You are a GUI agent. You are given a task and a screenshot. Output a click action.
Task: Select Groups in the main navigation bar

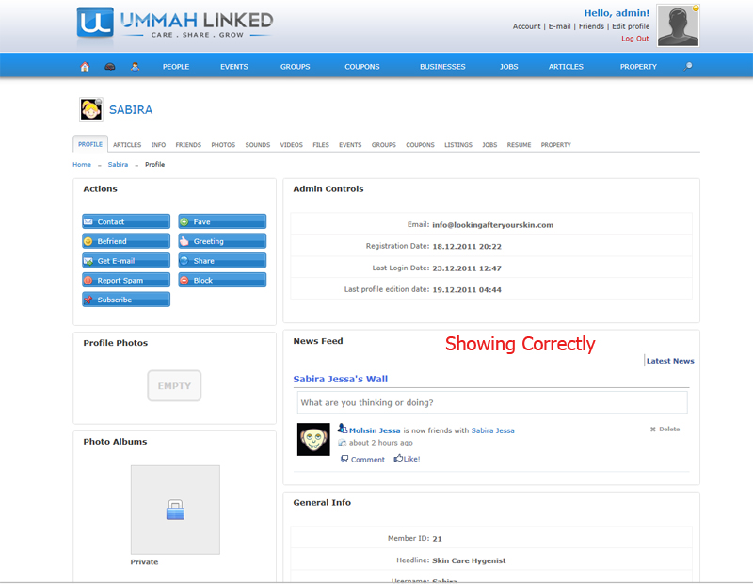tap(295, 67)
